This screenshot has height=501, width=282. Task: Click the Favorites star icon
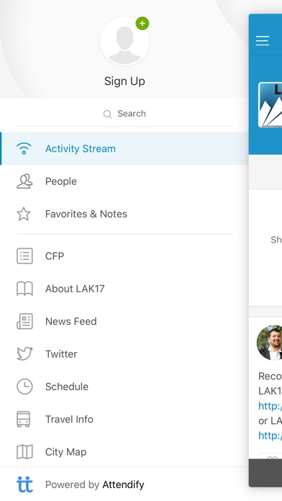[x=24, y=214]
